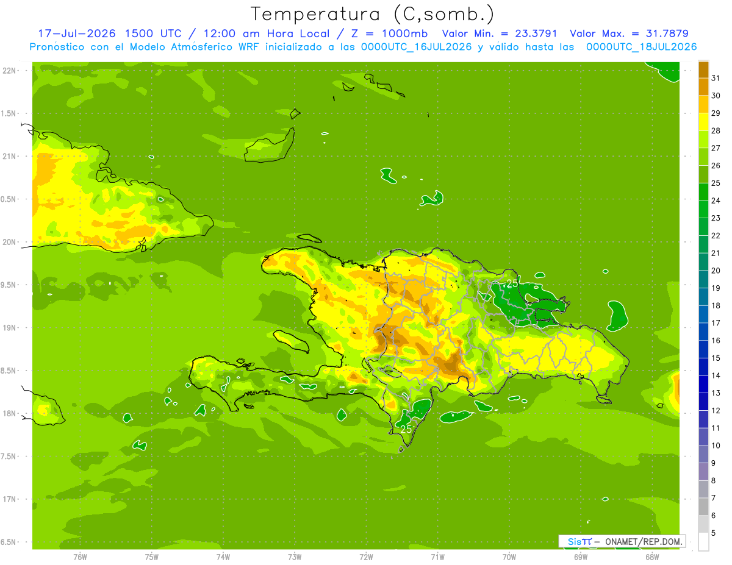The height and width of the screenshot is (565, 732).
Task: Click the title 'Temperatura (C,somb.)'
Action: click(x=372, y=14)
